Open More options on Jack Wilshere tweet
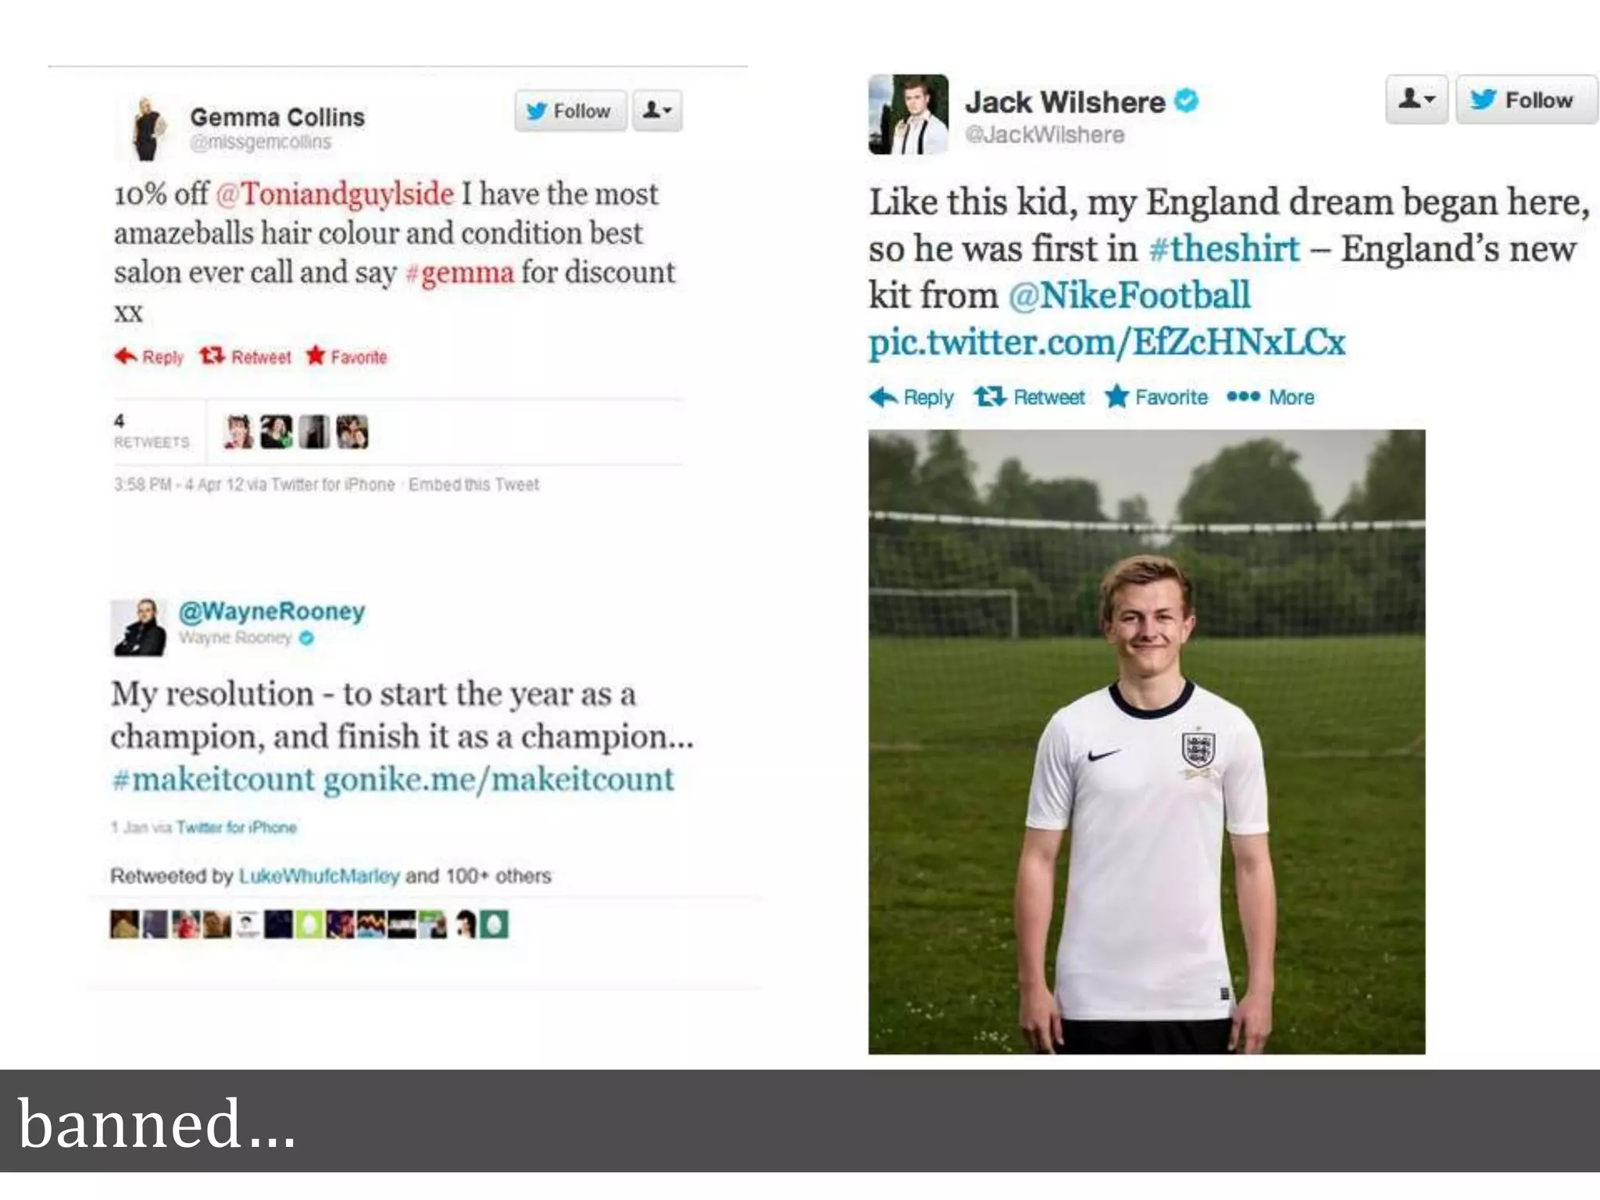The height and width of the screenshot is (1200, 1600). coord(1270,397)
